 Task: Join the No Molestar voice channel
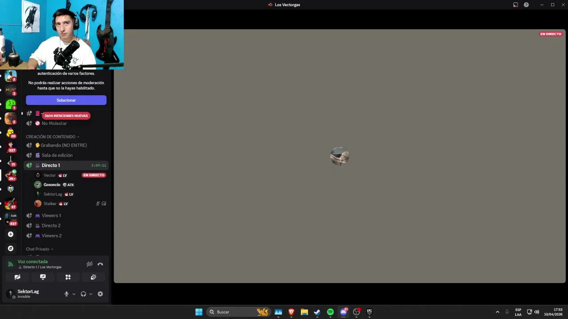click(54, 123)
